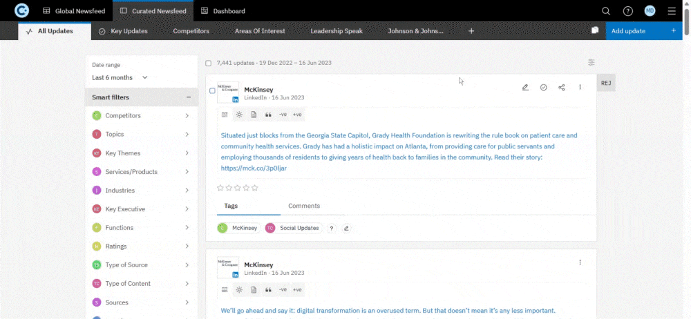Image resolution: width=691 pixels, height=319 pixels.
Task: Click the document icon in first update toolbar
Action: pyautogui.click(x=254, y=115)
